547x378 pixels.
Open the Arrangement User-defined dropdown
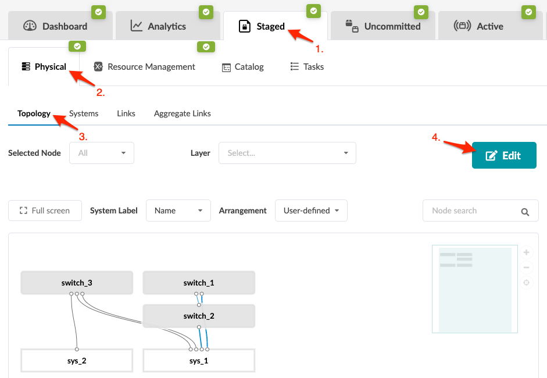point(311,211)
